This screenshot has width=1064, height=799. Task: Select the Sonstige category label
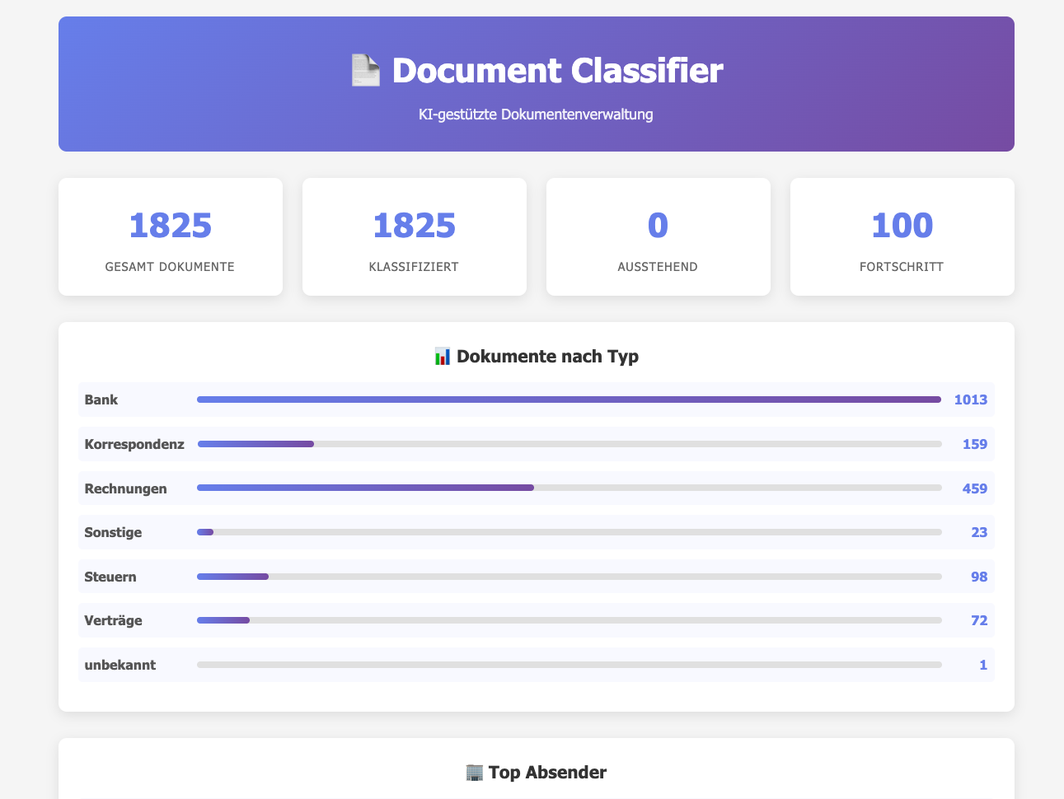tap(113, 532)
